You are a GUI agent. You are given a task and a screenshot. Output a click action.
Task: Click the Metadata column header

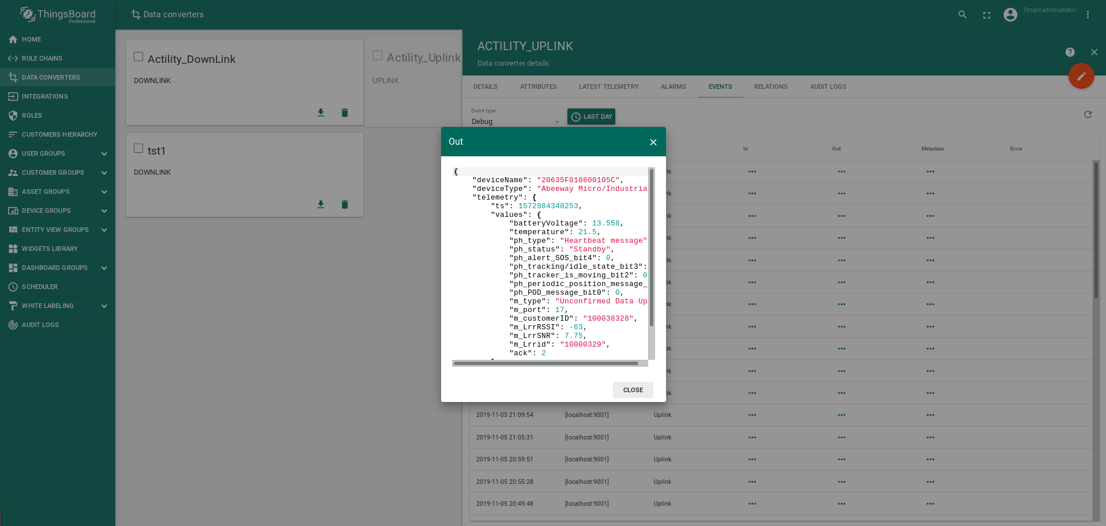click(932, 149)
